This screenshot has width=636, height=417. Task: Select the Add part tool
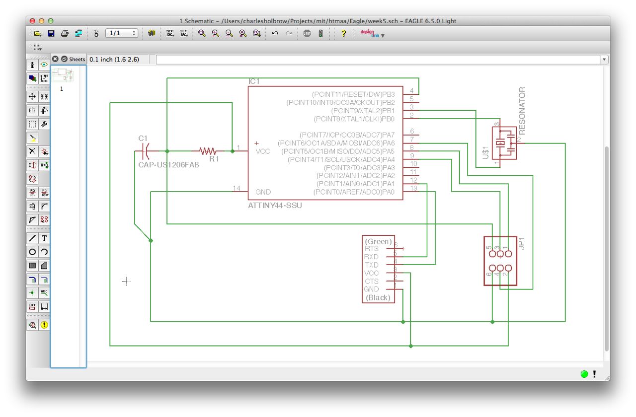[44, 151]
